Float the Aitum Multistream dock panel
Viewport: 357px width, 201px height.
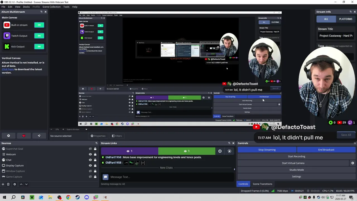click(41, 12)
